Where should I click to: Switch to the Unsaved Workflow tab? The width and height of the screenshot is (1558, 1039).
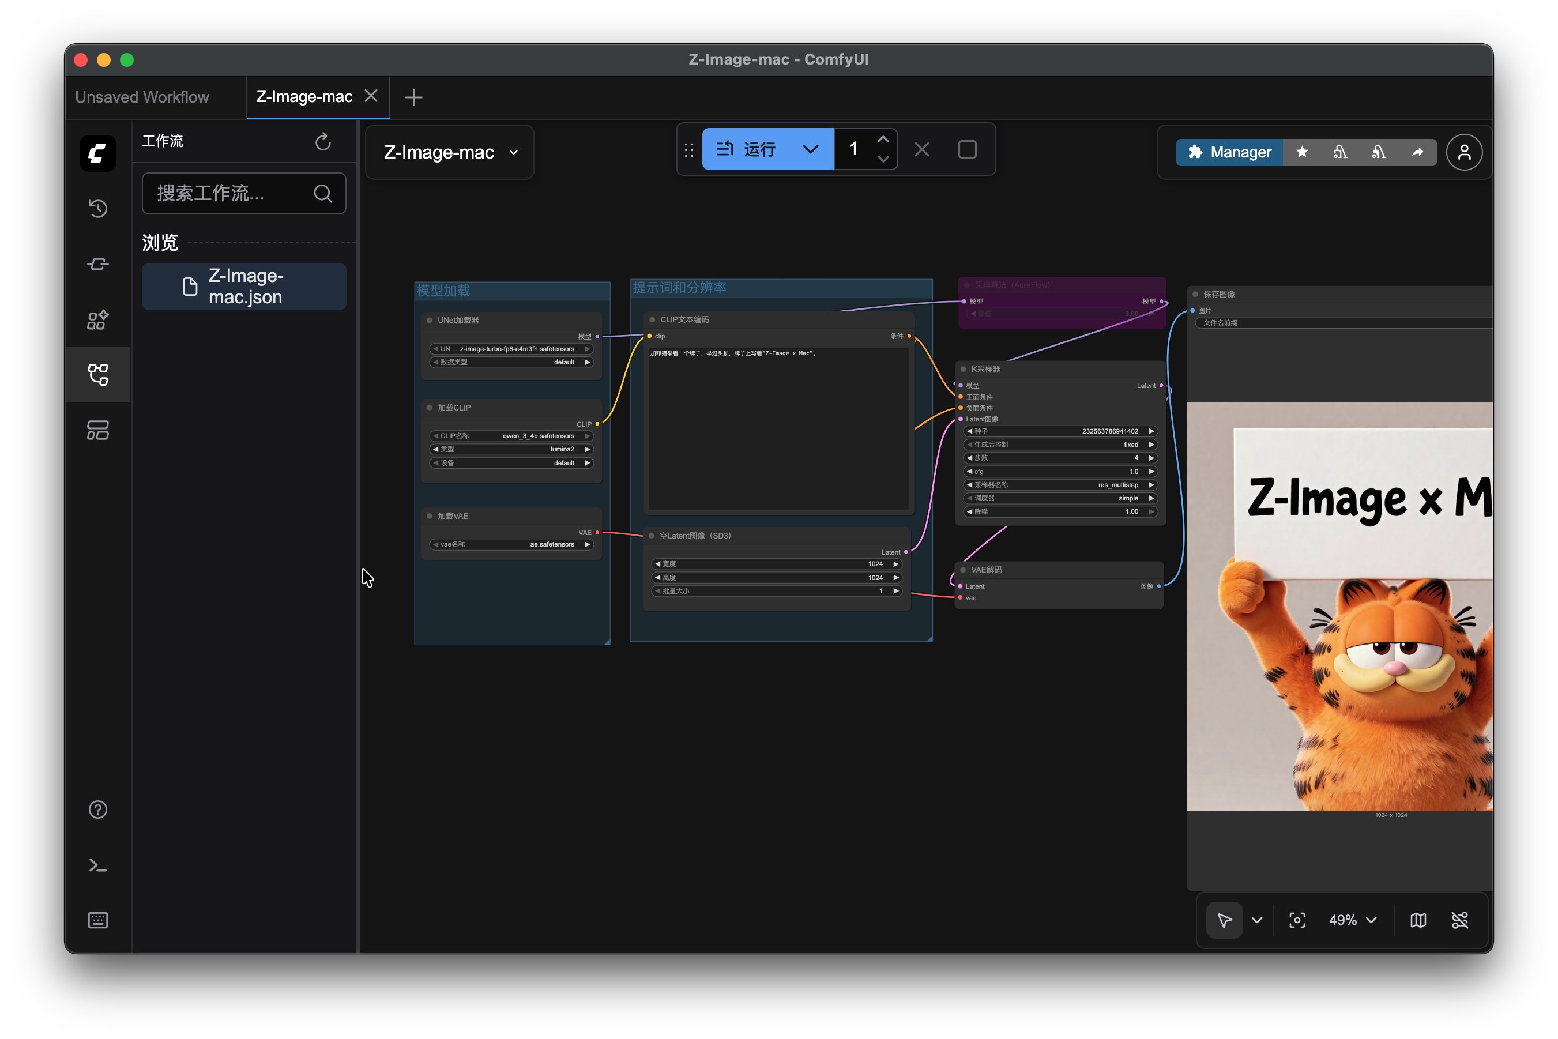[142, 97]
